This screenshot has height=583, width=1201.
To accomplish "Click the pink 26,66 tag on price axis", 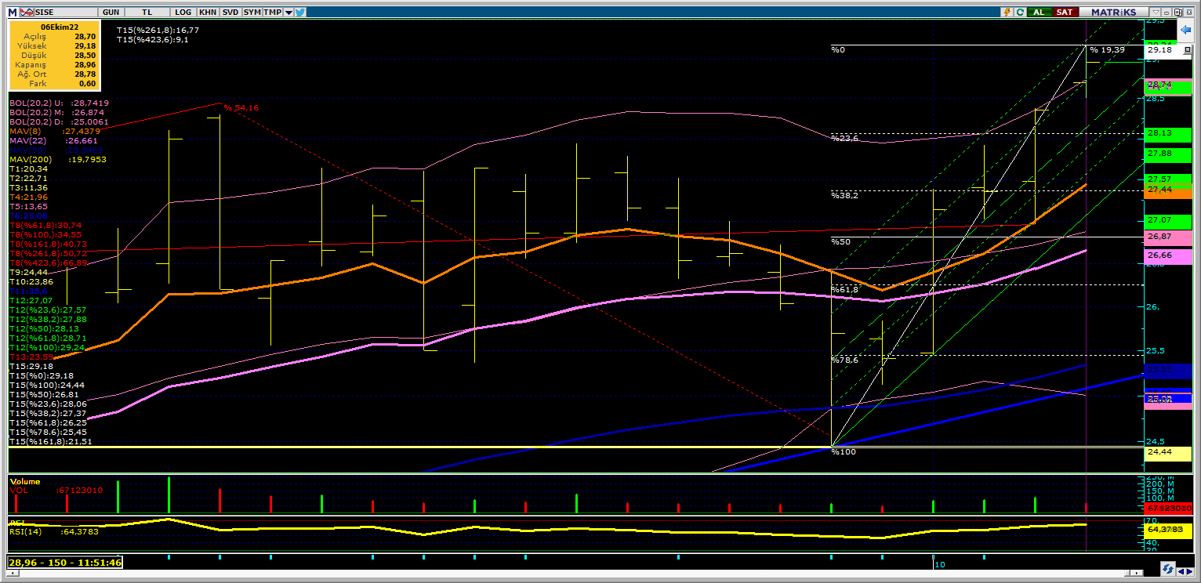I will pos(1168,255).
